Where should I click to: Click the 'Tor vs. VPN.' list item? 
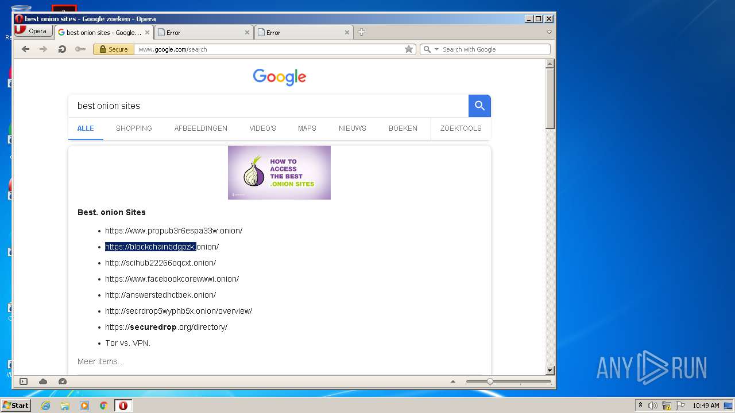click(127, 343)
